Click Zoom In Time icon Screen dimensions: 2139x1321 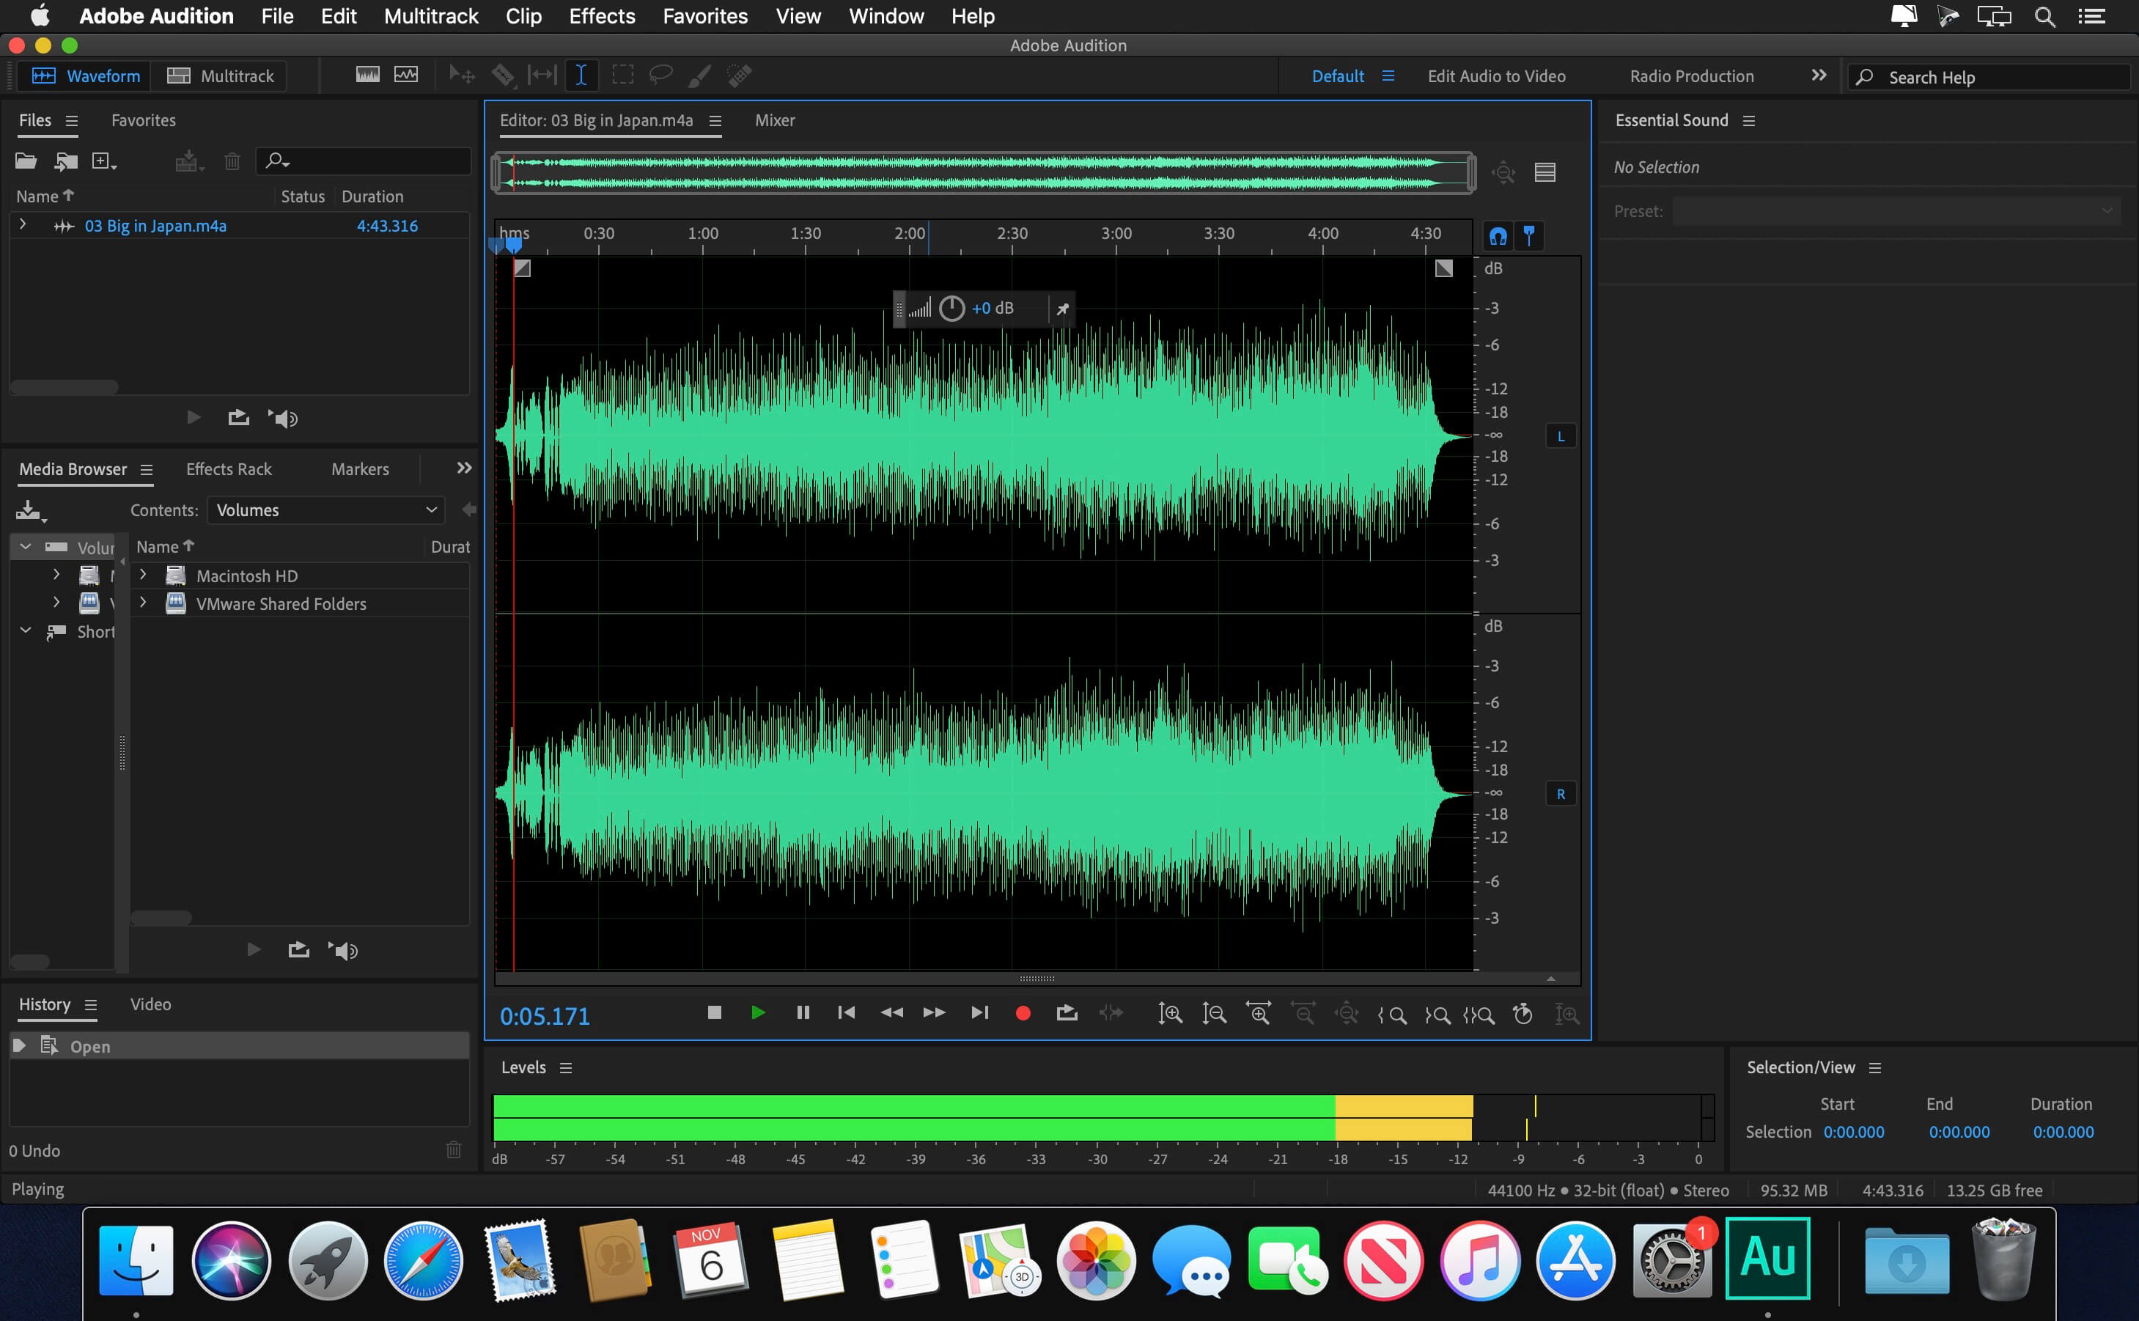pyautogui.click(x=1259, y=1013)
